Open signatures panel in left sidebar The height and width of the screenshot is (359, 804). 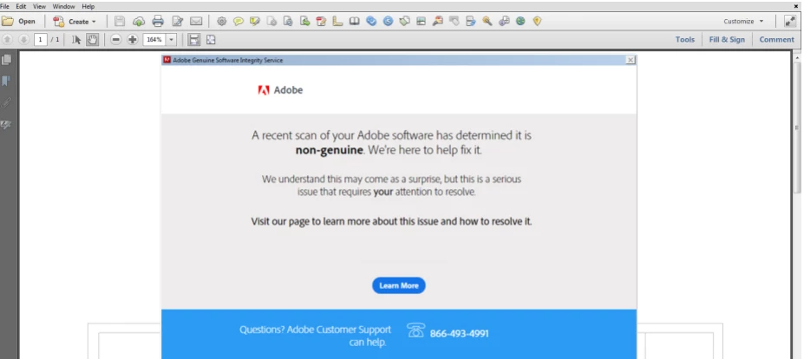pos(7,124)
